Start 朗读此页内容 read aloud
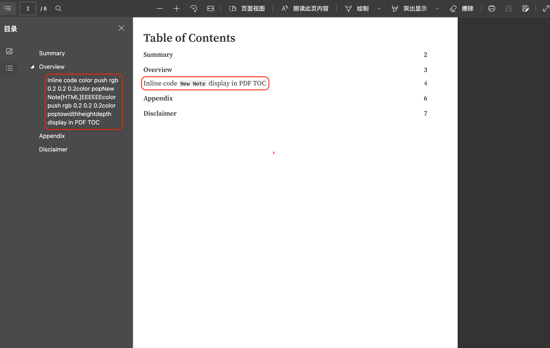Image resolution: width=550 pixels, height=348 pixels. (305, 9)
